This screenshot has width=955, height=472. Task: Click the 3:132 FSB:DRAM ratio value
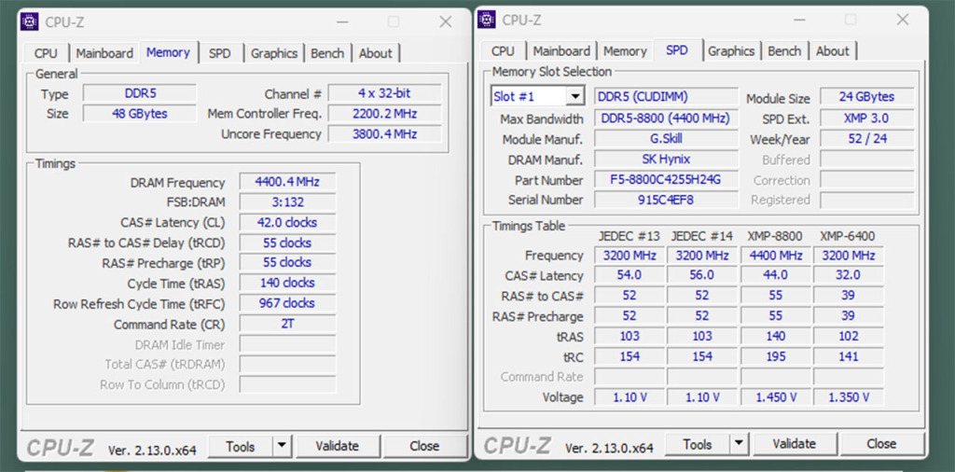point(287,201)
